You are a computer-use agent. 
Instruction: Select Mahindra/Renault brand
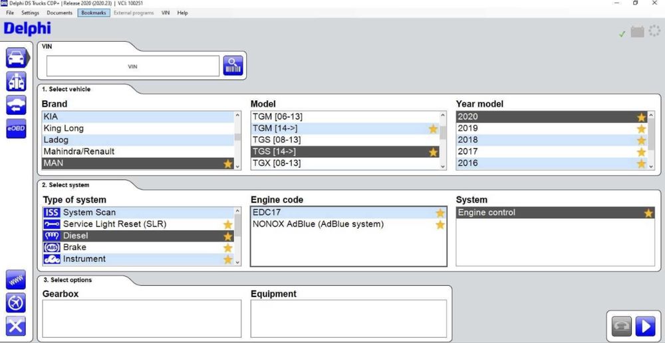coord(138,151)
